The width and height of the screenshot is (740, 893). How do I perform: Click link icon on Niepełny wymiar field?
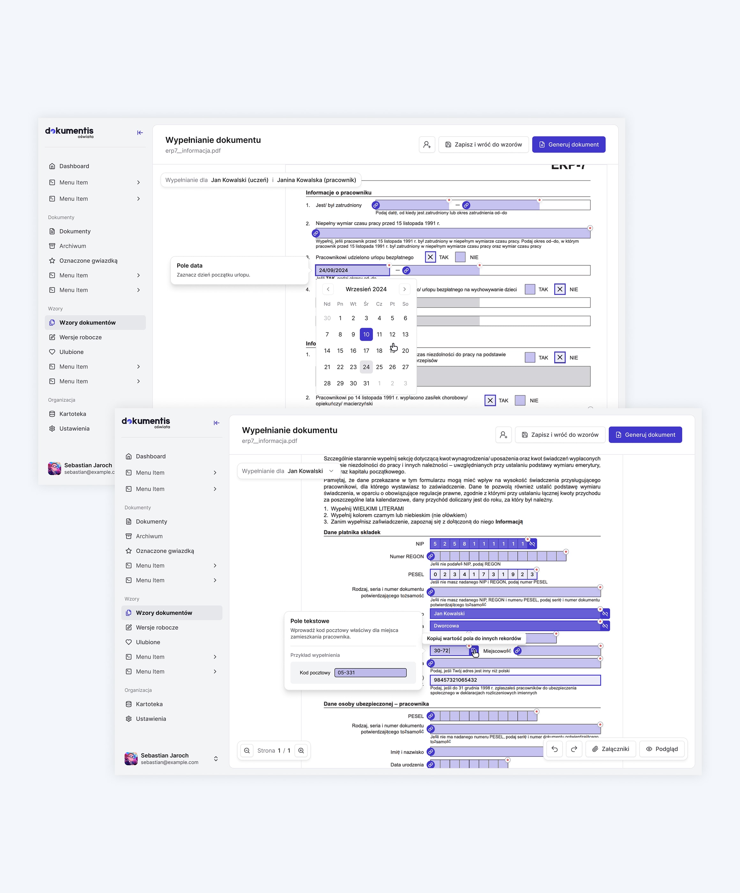click(x=316, y=233)
